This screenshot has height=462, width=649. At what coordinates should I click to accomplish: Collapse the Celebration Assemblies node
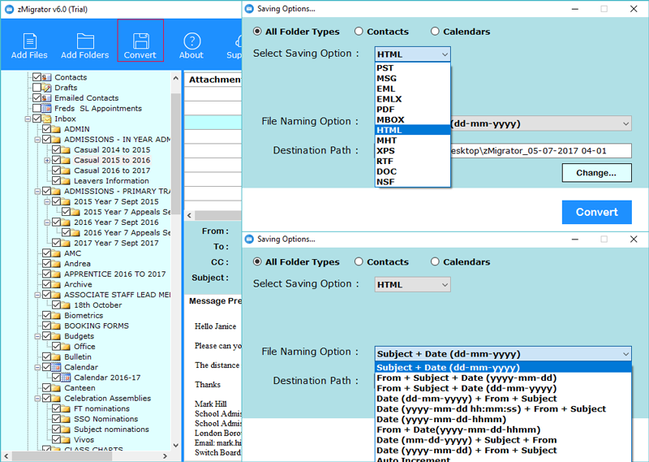[x=37, y=399]
